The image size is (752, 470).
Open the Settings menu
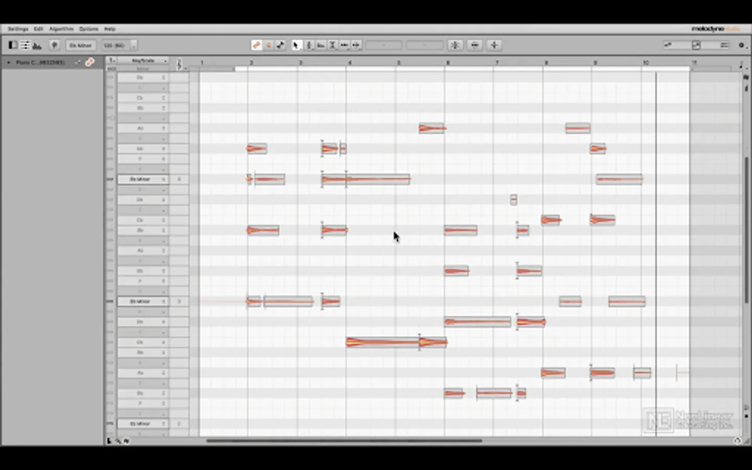coord(18,29)
